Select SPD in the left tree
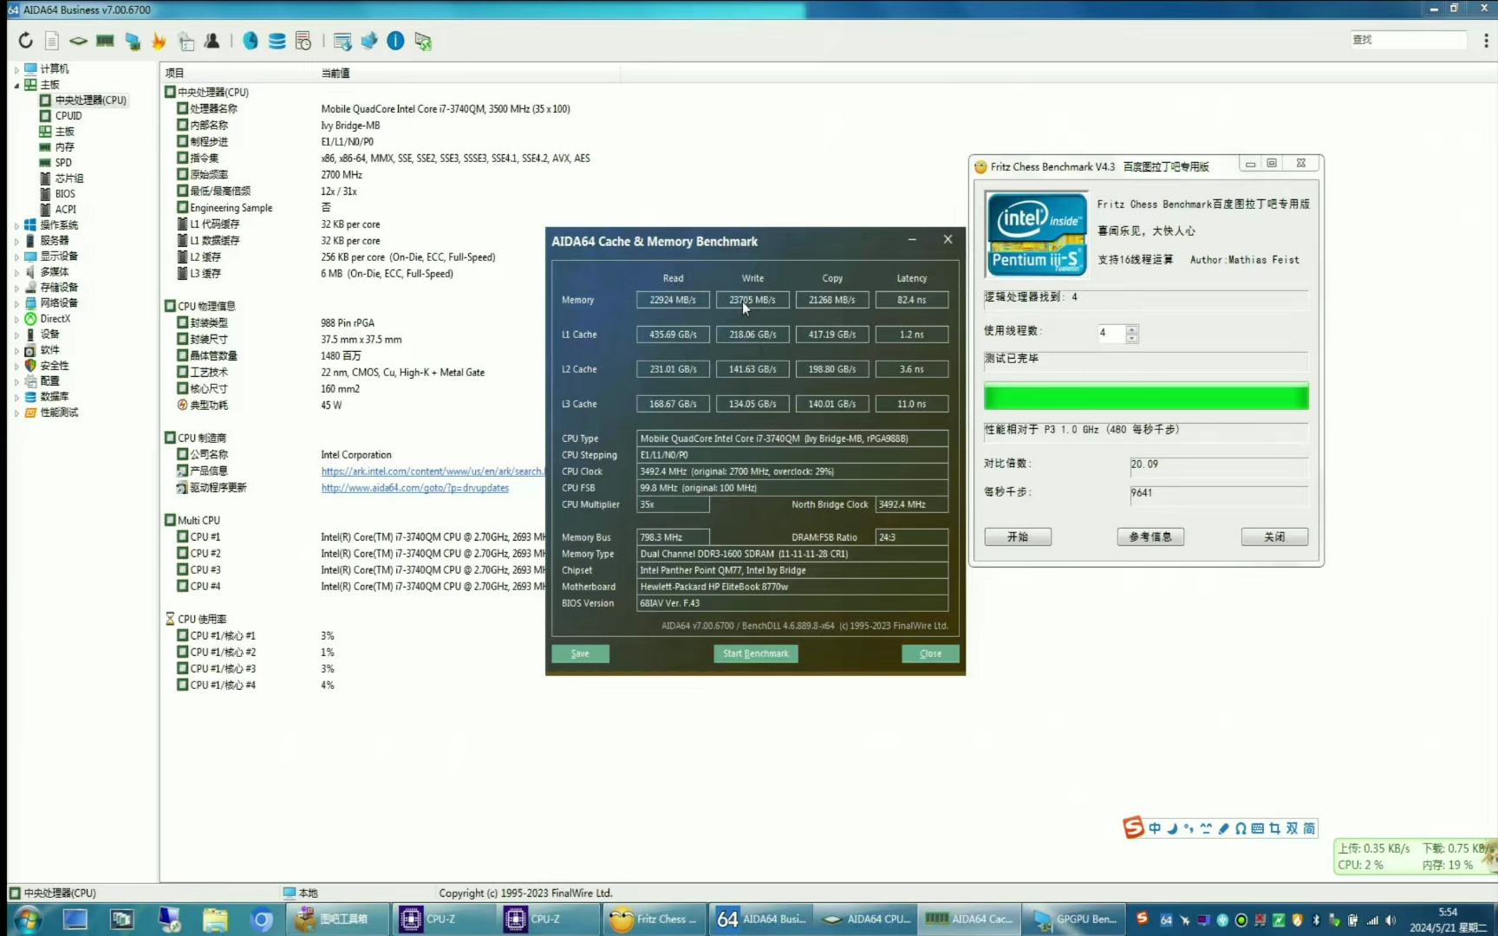Image resolution: width=1498 pixels, height=936 pixels. (x=63, y=162)
